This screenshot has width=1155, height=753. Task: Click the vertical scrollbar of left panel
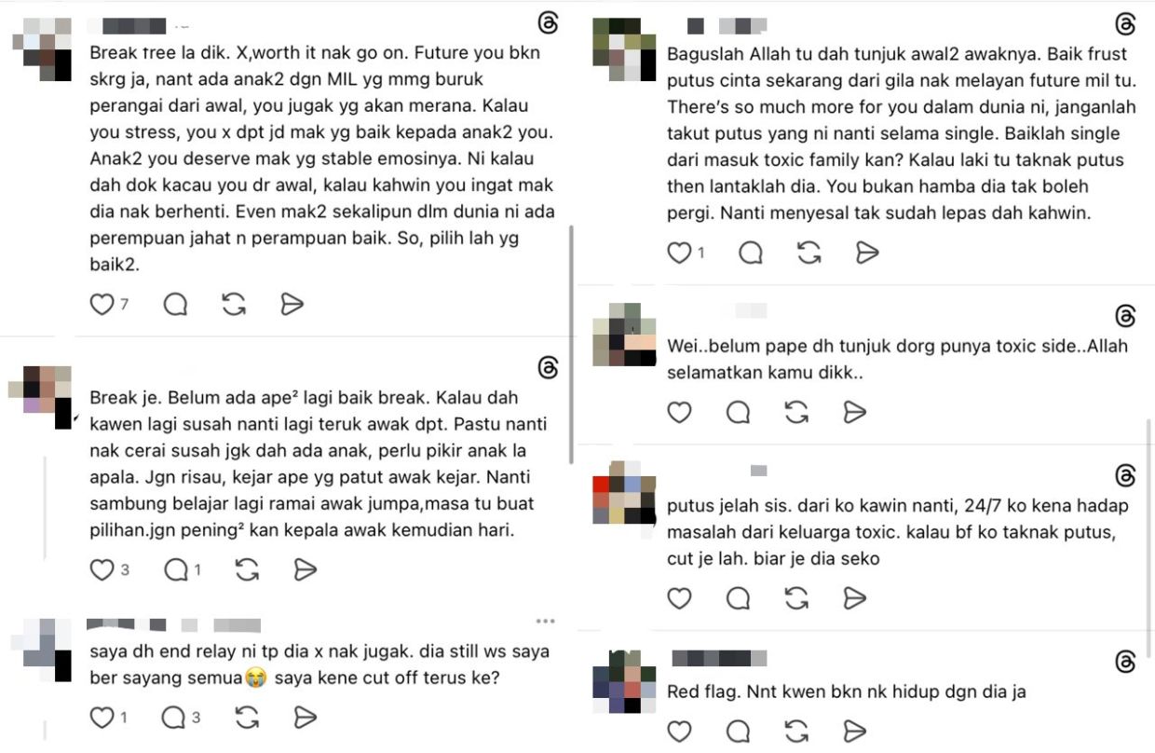coord(571,345)
